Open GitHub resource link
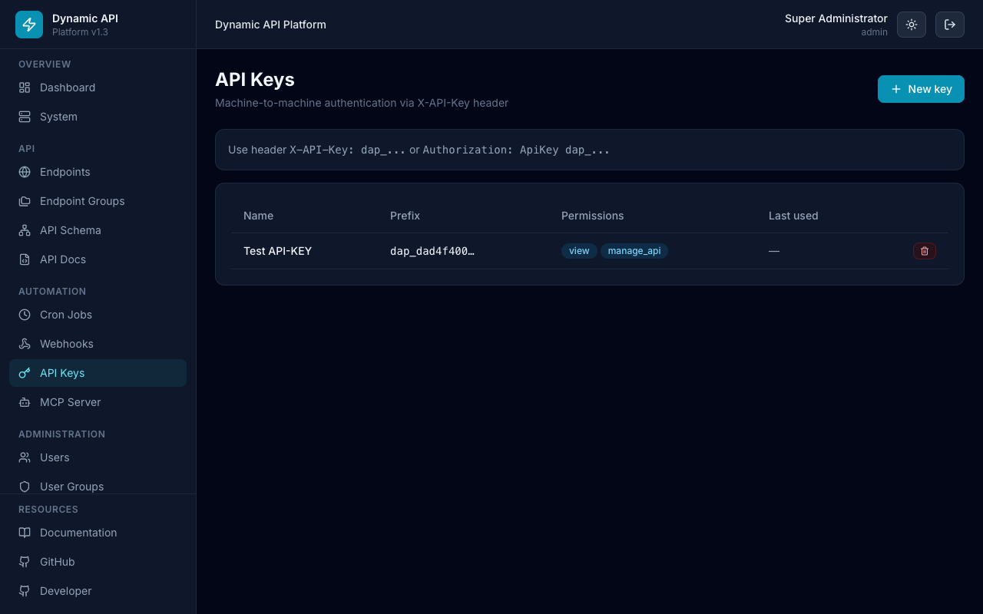Viewport: 983px width, 614px height. pyautogui.click(x=98, y=562)
